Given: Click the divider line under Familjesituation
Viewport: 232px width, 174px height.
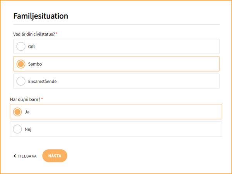Looking at the screenshot, I should (116, 24).
